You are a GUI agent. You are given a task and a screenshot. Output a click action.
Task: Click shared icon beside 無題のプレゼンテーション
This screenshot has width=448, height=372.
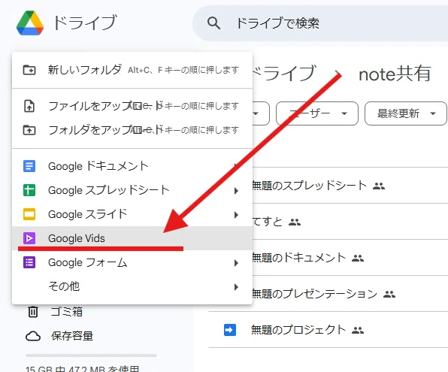click(389, 294)
